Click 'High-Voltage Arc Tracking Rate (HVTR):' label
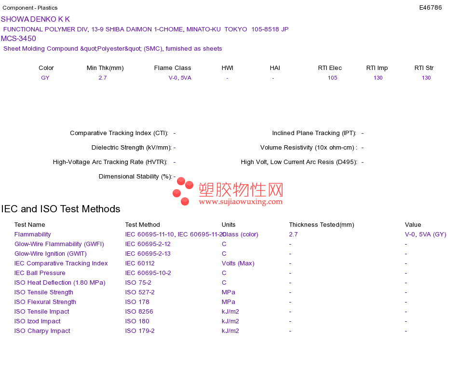The height and width of the screenshot is (386, 458). (110, 162)
